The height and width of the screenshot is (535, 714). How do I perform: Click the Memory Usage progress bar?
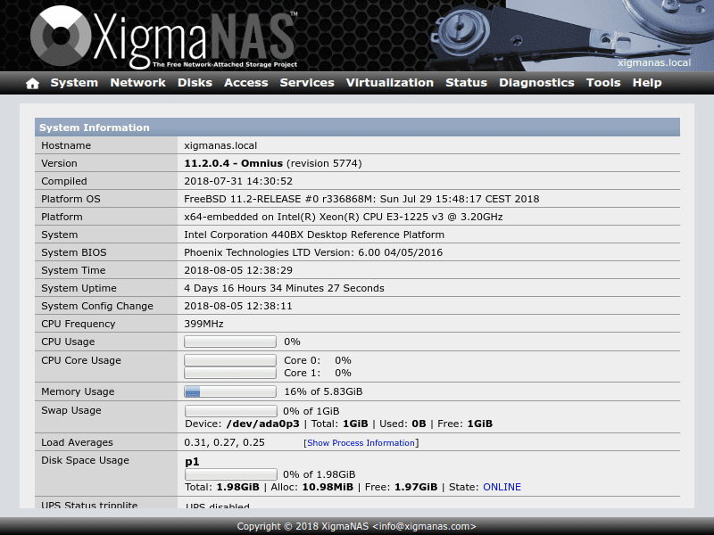point(229,391)
